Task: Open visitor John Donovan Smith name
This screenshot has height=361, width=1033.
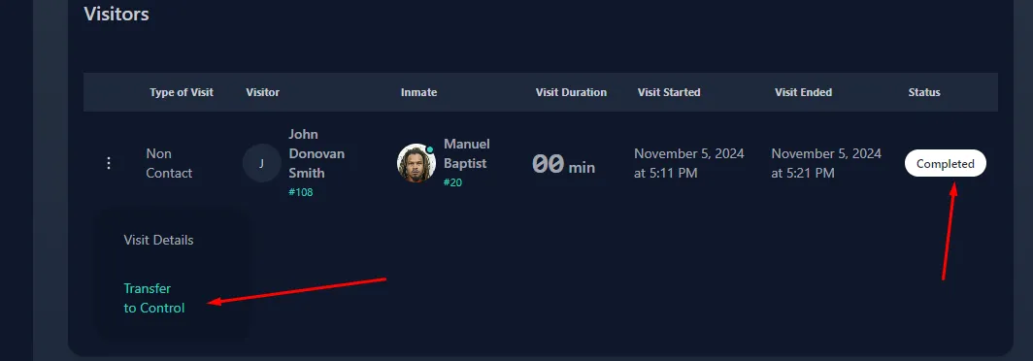Action: (317, 153)
